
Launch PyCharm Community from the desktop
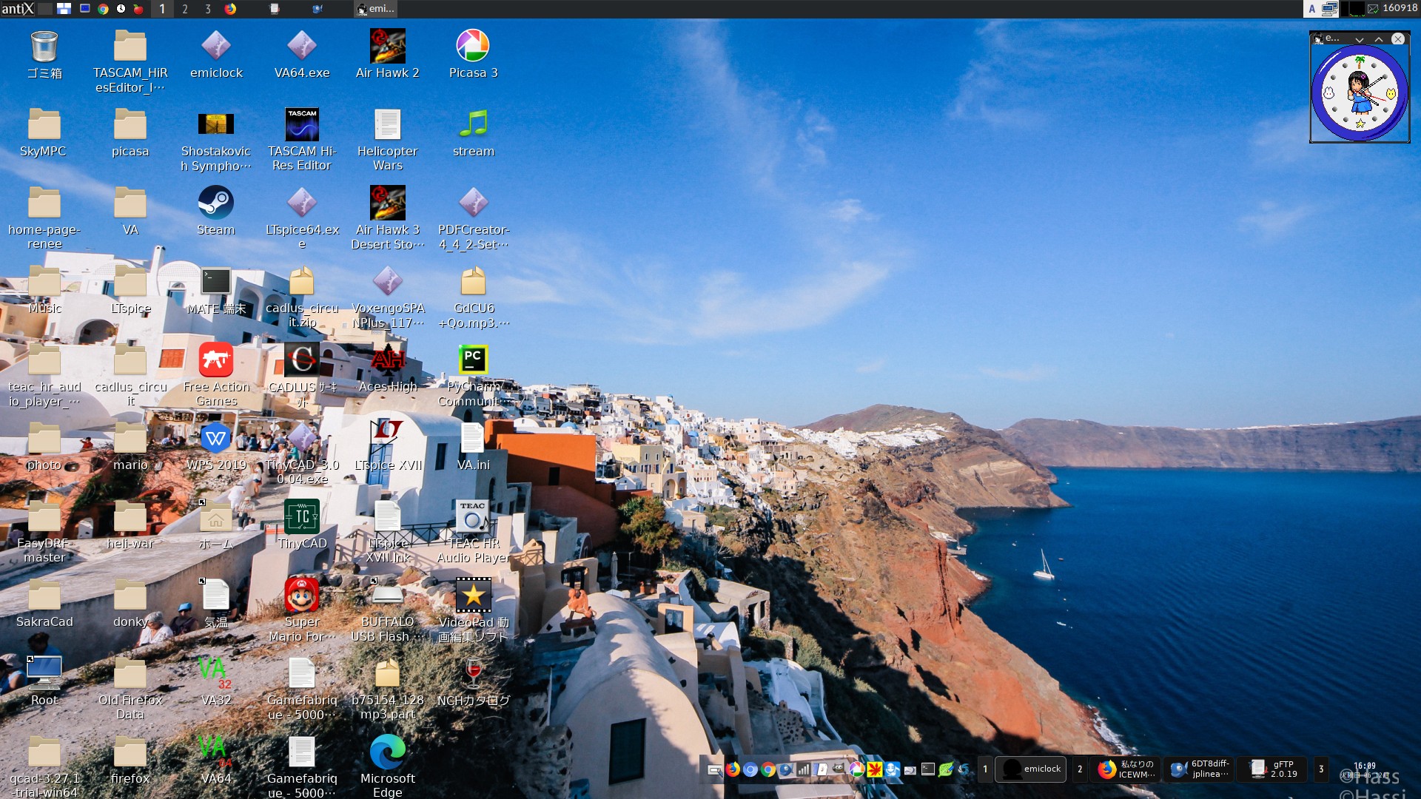(x=473, y=360)
